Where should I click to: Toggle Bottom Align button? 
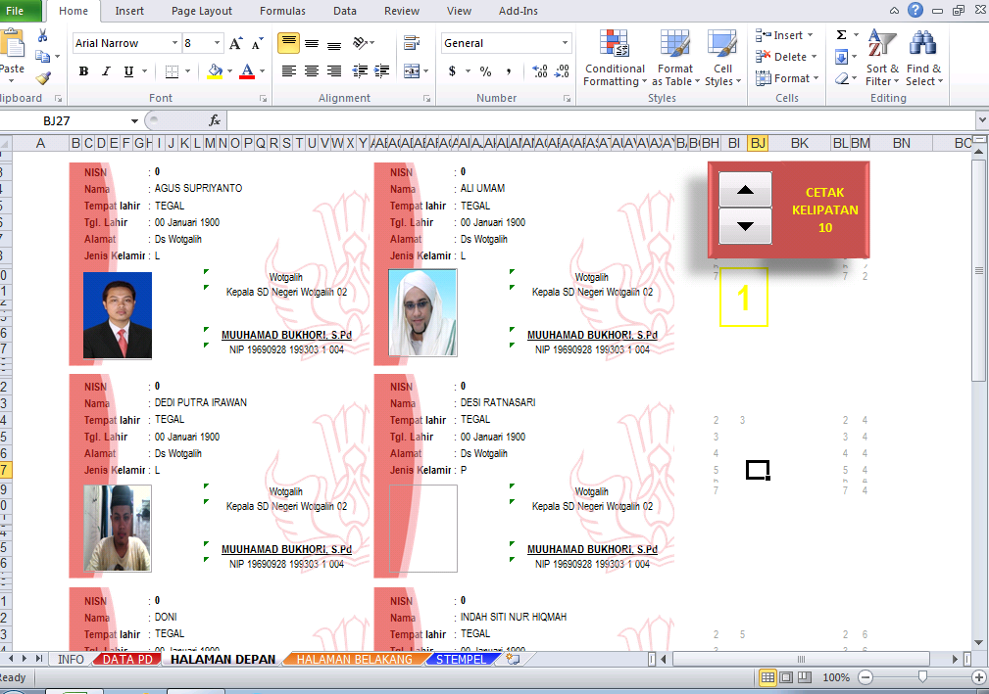pos(334,43)
